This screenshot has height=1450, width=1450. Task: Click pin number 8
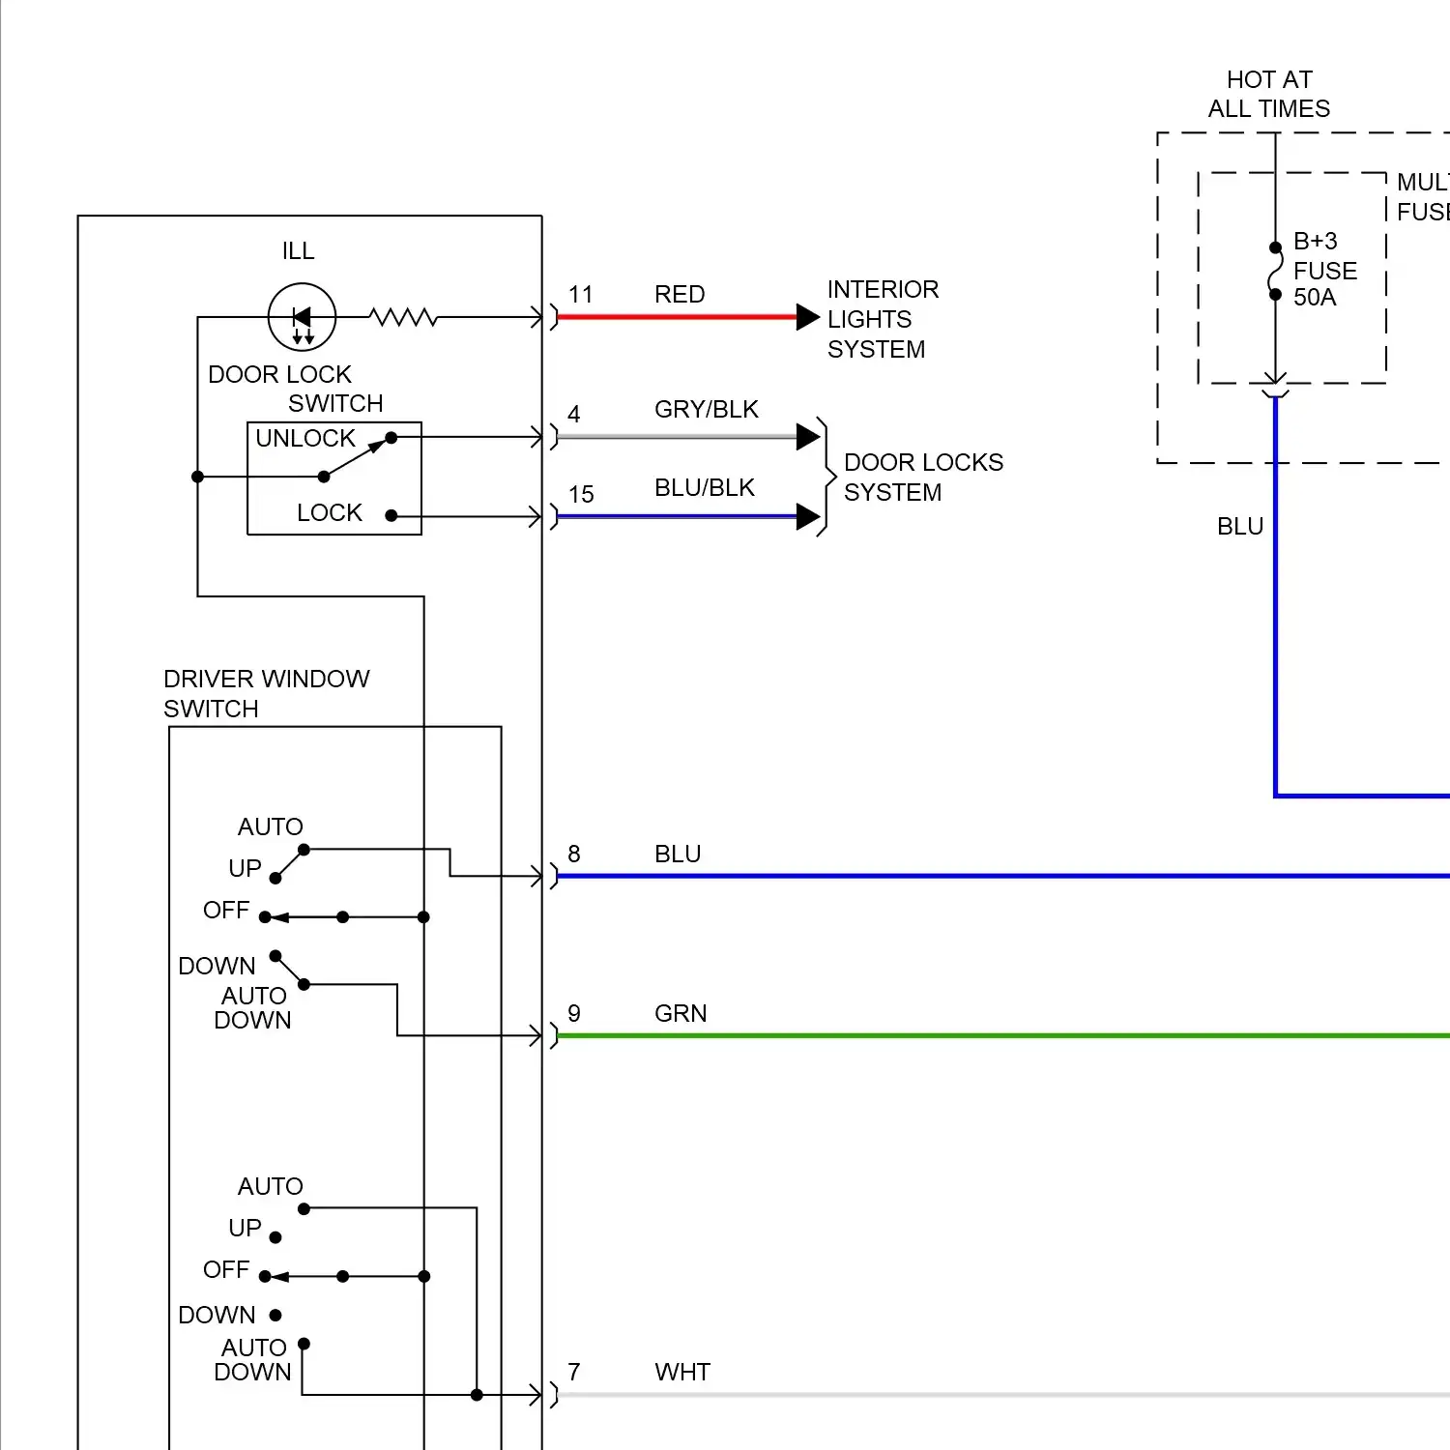[x=574, y=855]
